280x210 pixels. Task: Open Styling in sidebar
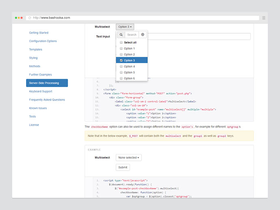point(33,58)
